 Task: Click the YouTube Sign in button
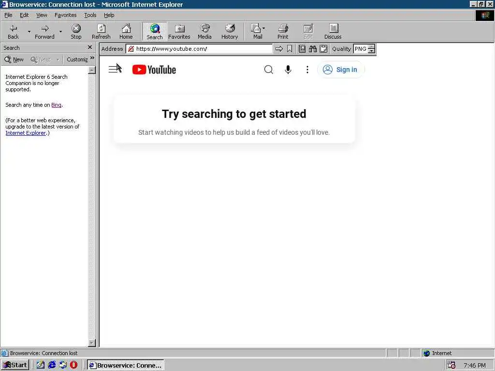point(341,70)
